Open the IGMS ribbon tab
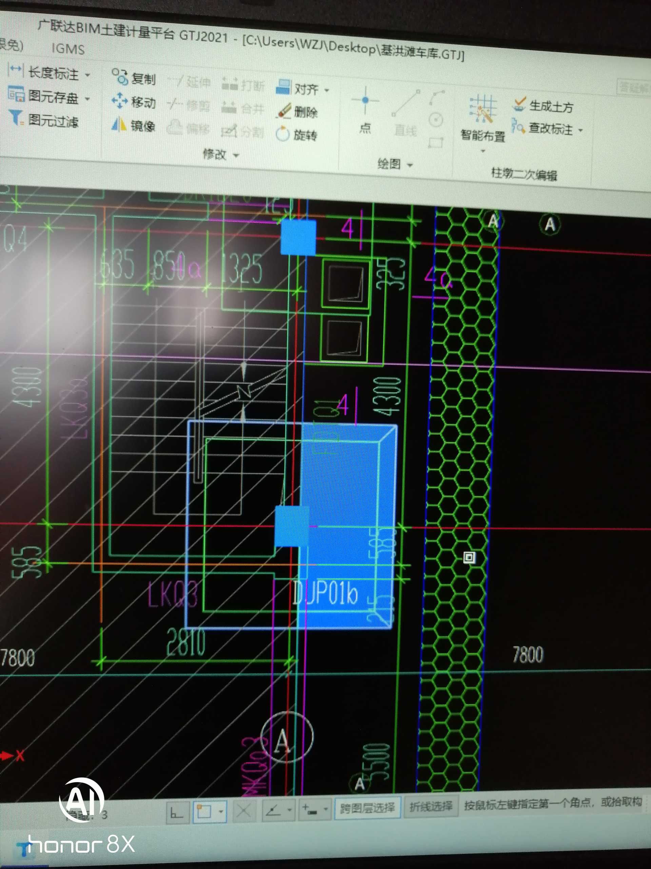This screenshot has width=651, height=869. [x=68, y=49]
